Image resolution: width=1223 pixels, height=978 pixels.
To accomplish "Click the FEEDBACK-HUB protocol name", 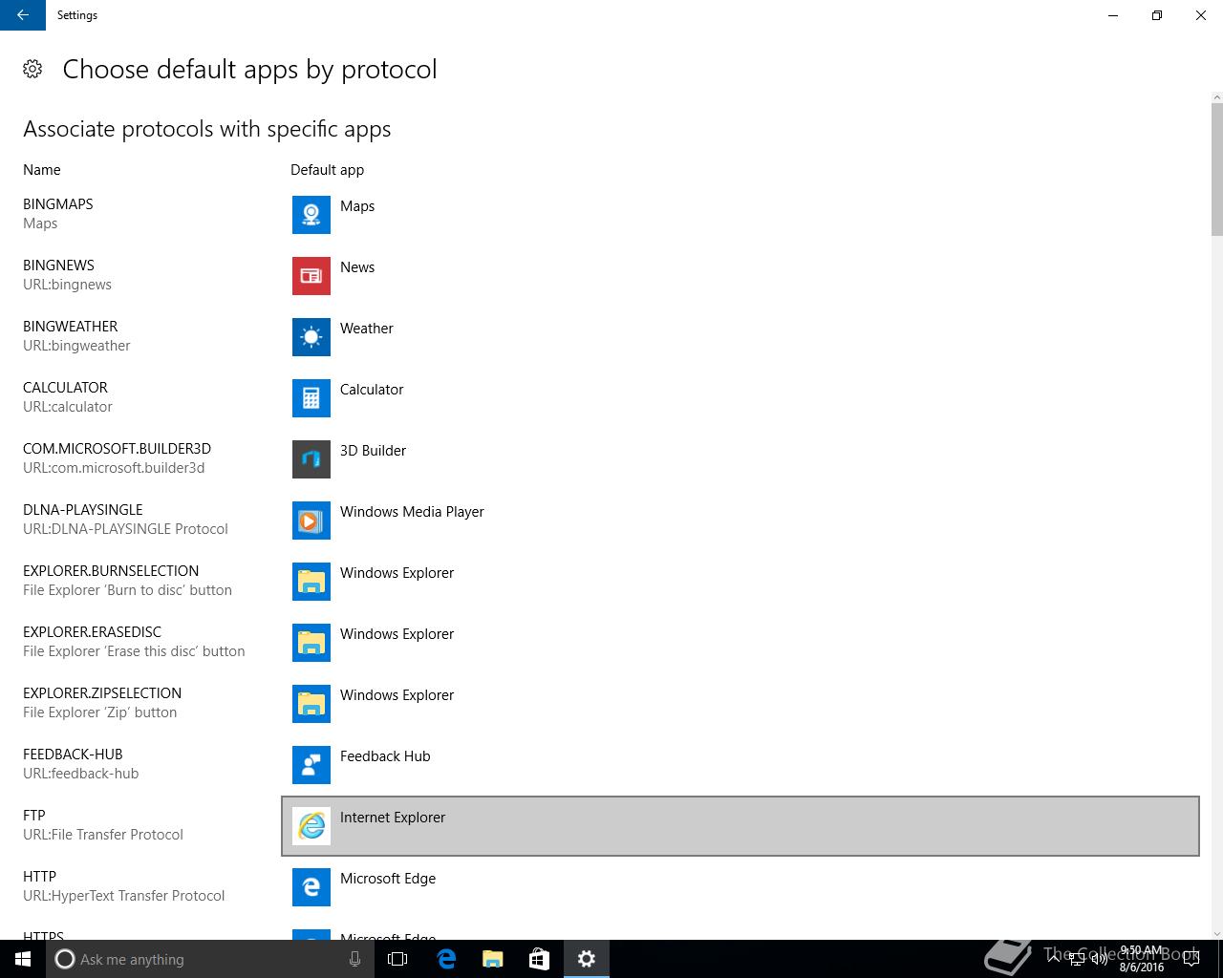I will [x=73, y=755].
